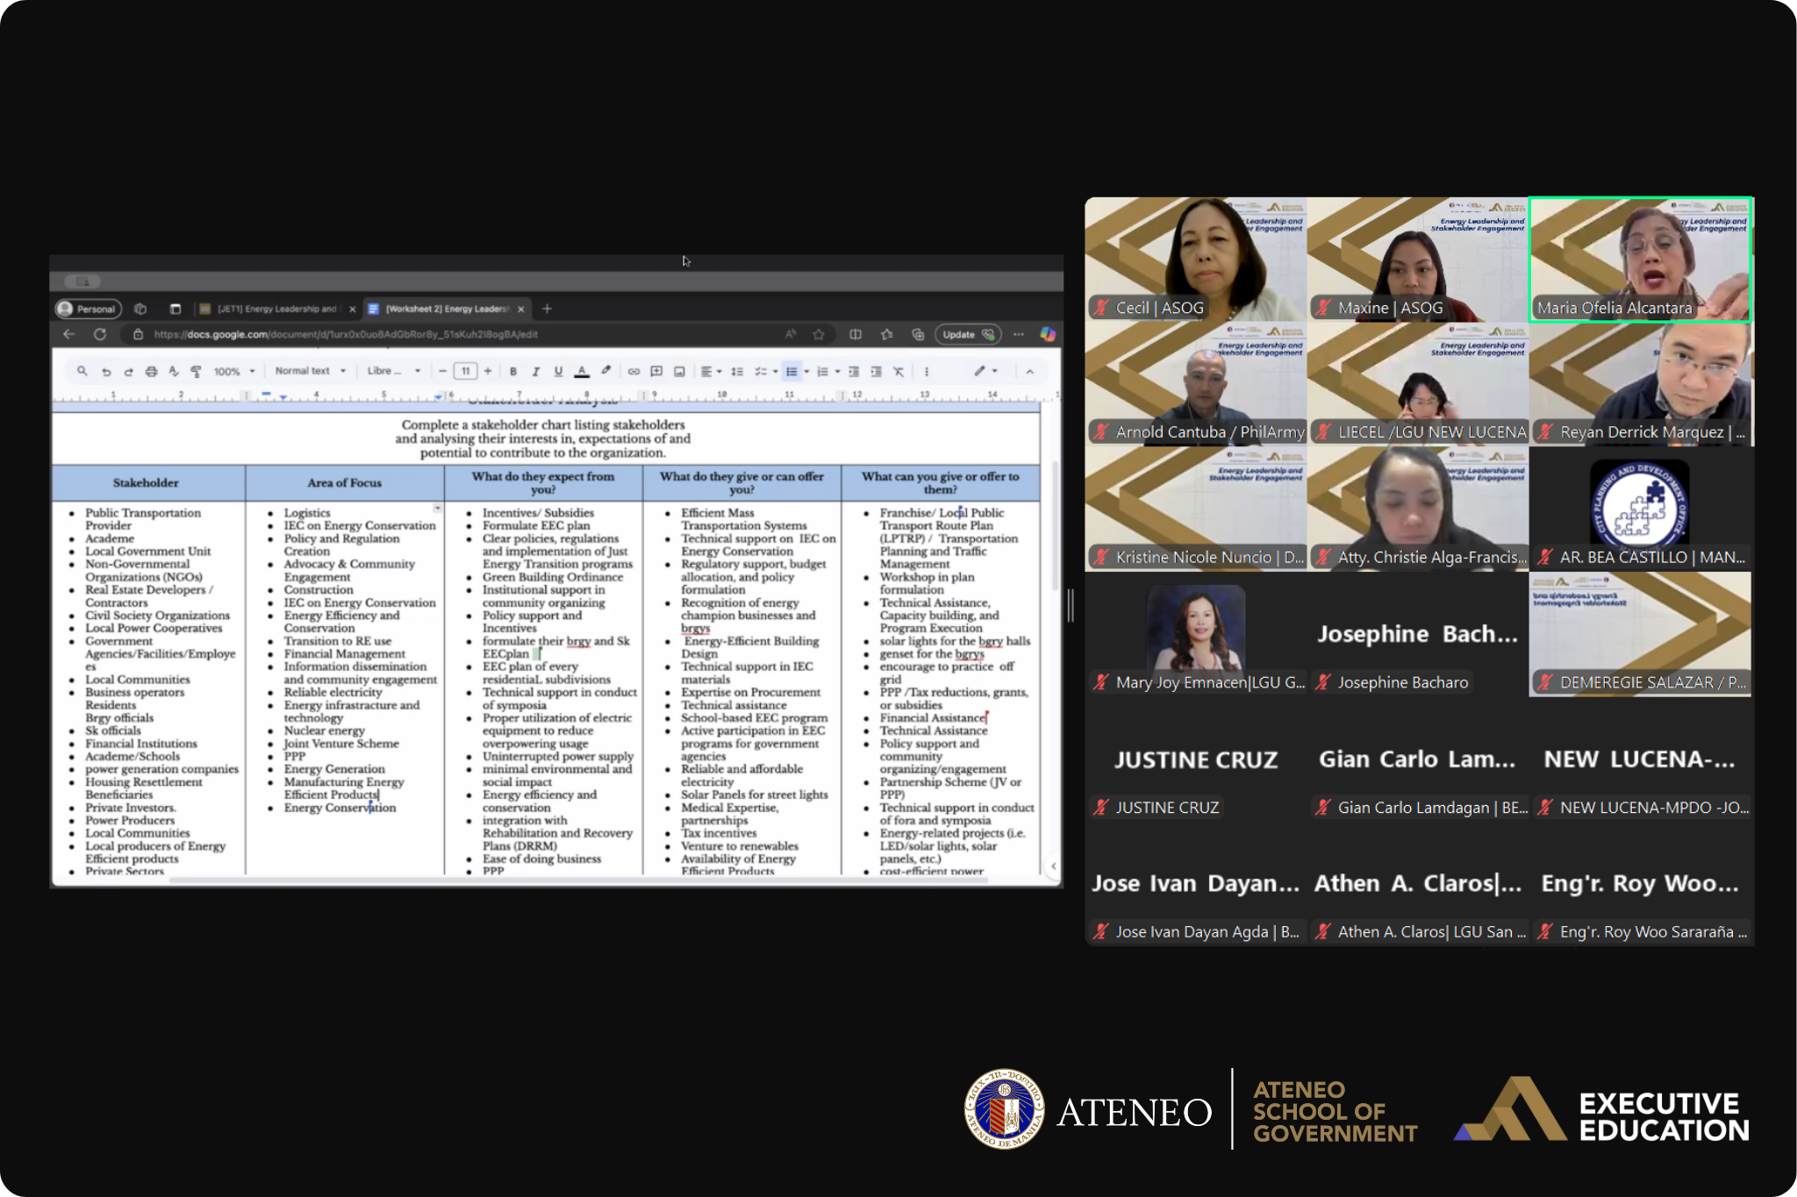Click the Personal profile button
This screenshot has height=1197, width=1797.
pos(87,309)
